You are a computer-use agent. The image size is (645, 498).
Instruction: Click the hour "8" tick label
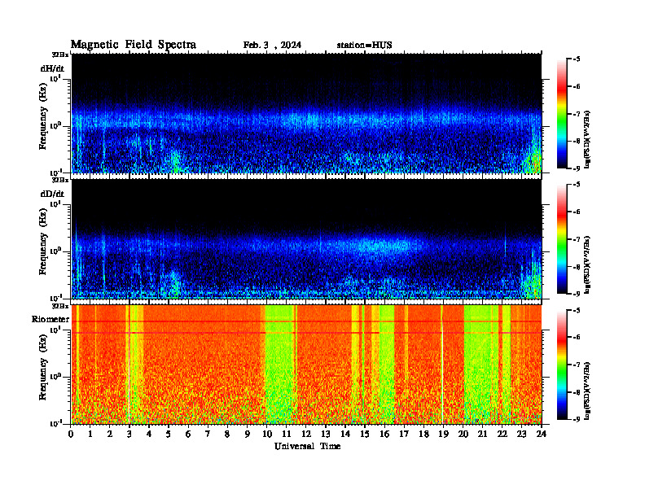click(227, 435)
